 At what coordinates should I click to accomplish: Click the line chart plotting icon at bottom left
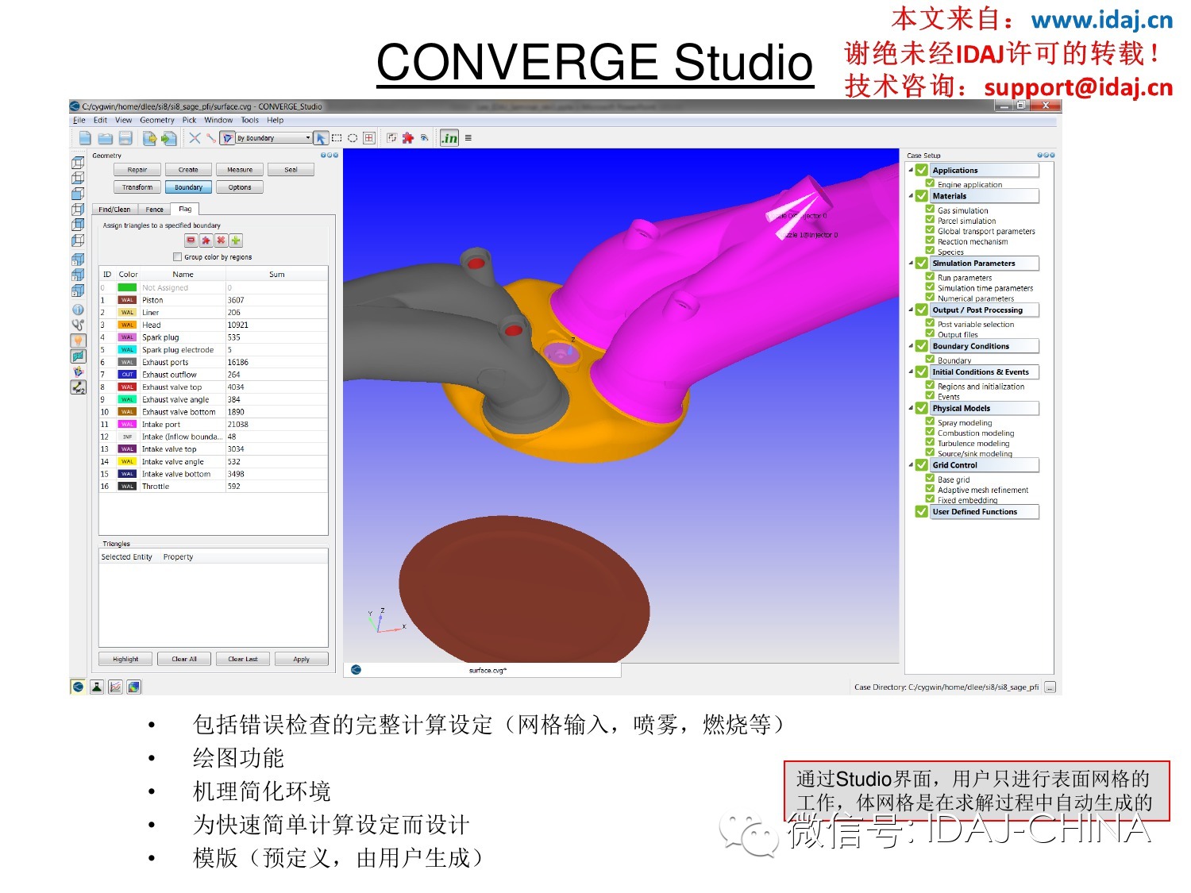(x=116, y=687)
